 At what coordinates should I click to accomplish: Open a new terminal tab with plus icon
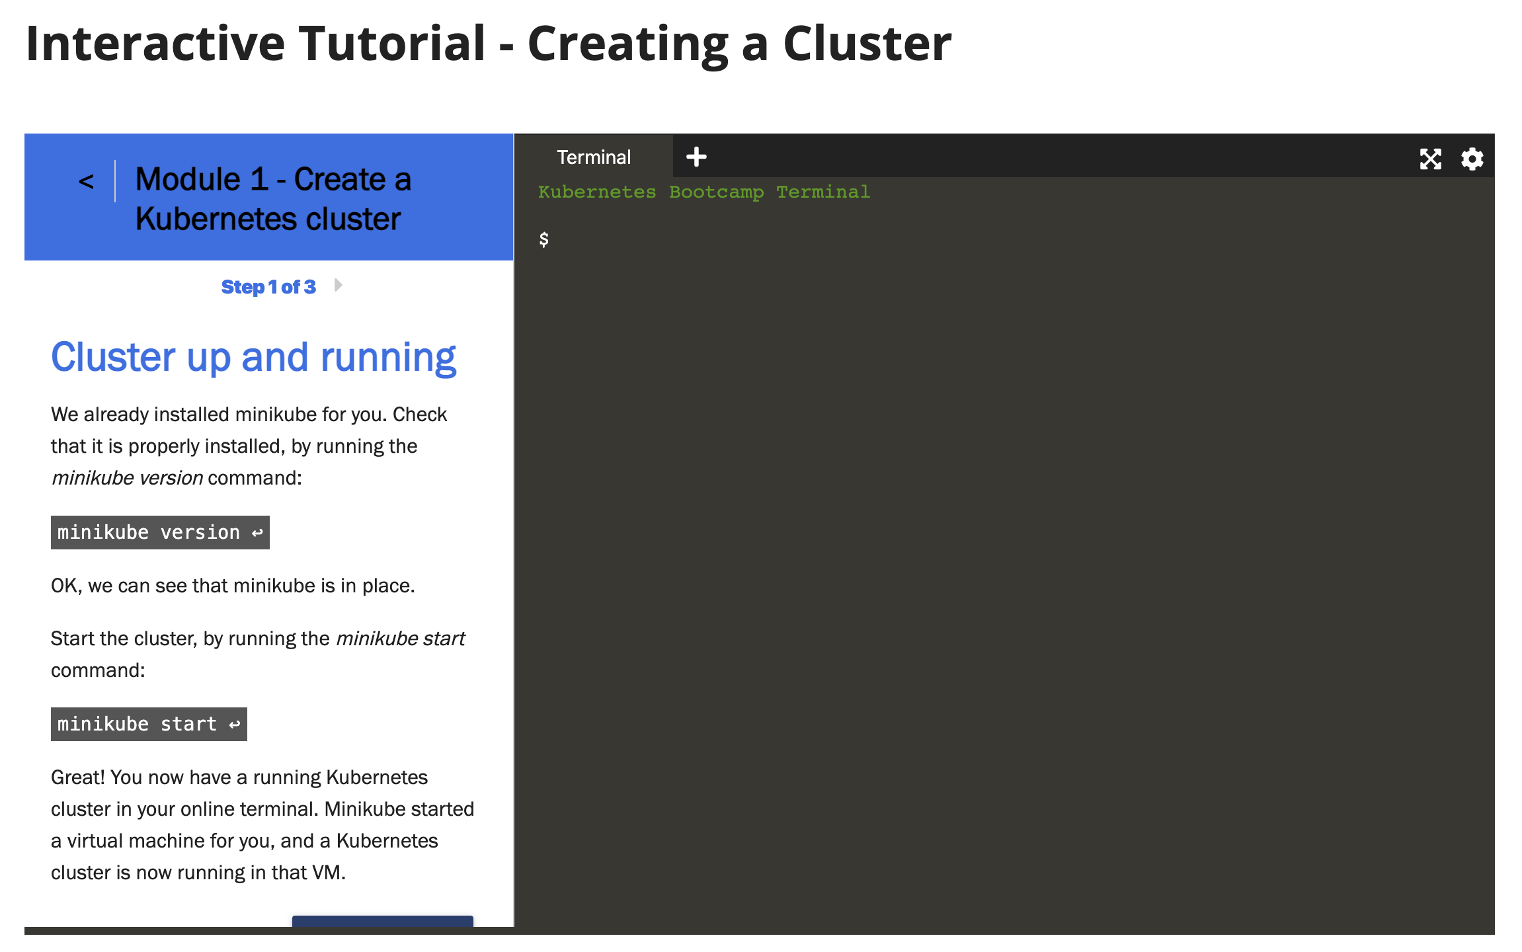pos(696,157)
